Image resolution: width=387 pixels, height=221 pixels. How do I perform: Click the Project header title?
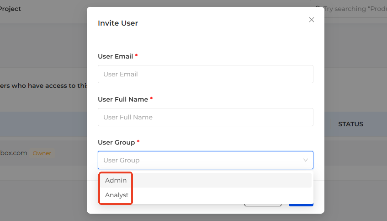11,9
